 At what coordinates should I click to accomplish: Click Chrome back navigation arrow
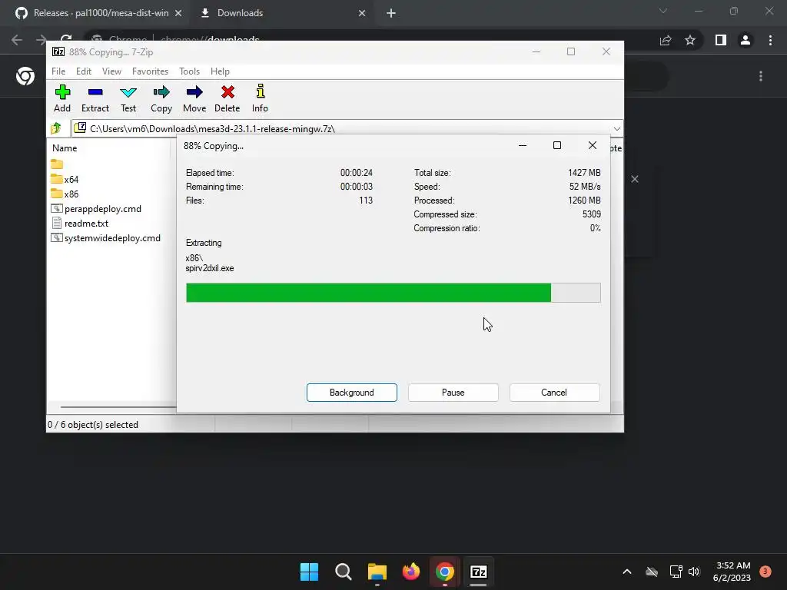tap(17, 40)
